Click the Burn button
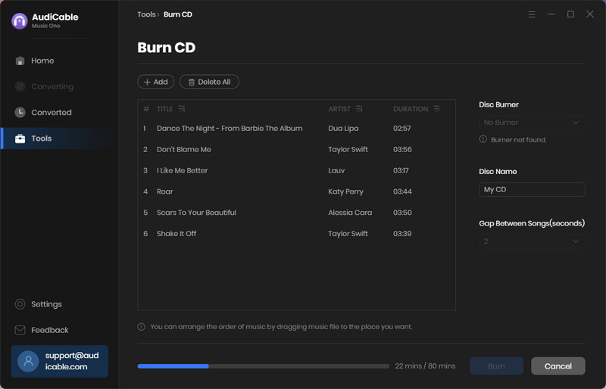 pyautogui.click(x=496, y=366)
